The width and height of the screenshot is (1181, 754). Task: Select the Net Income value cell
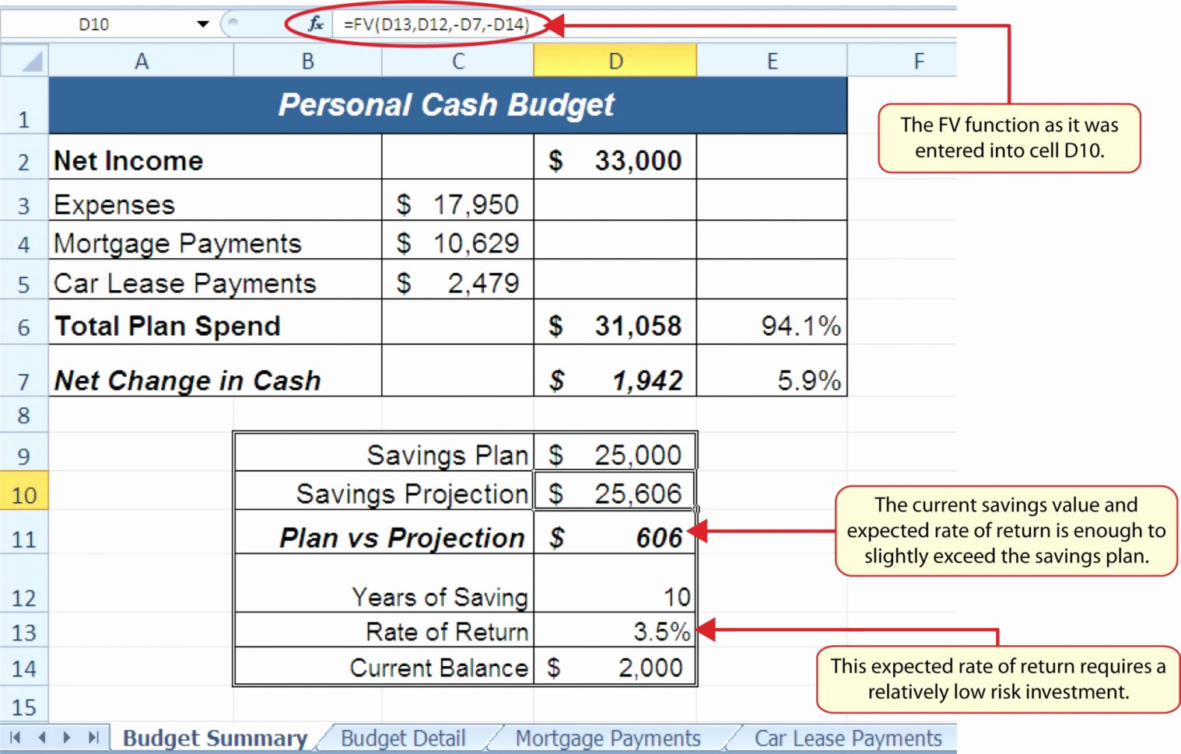point(615,160)
